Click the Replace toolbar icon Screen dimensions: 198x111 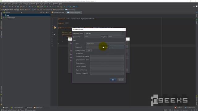(x=26, y=6)
